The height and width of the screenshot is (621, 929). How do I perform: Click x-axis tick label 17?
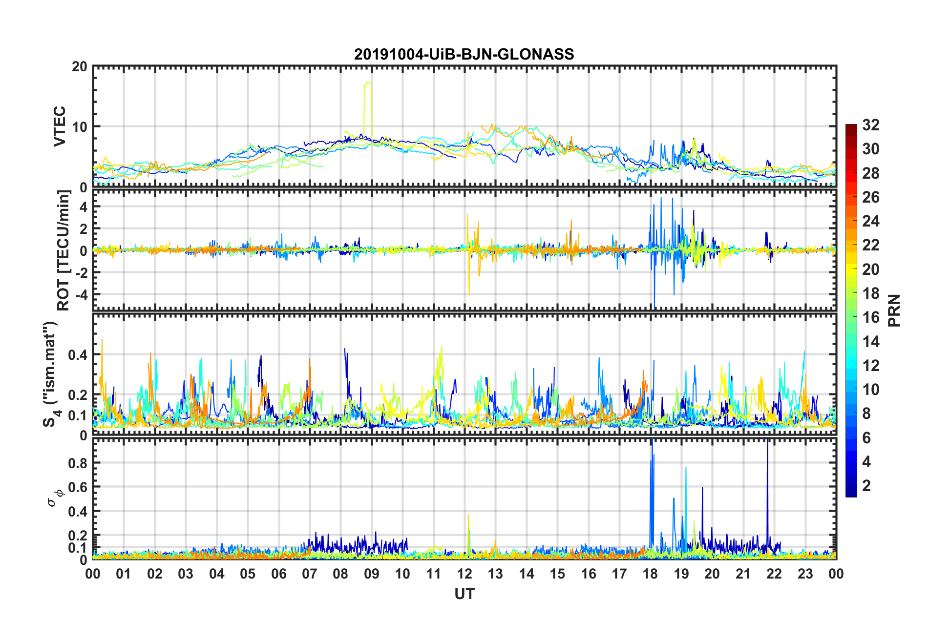point(619,574)
